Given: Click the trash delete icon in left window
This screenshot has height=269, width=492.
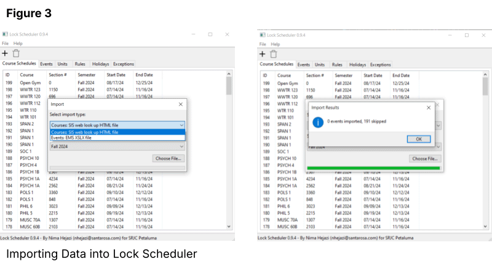Looking at the screenshot, I should pos(16,53).
